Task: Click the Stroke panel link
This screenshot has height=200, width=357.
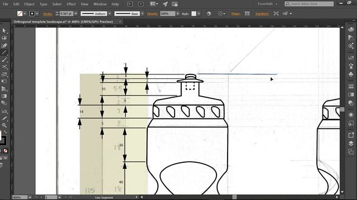Action: click(47, 14)
